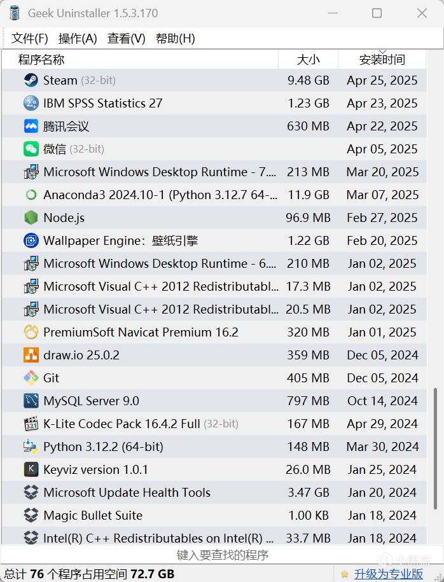Click the Wallpaper Engine icon
444x582 pixels.
pos(31,240)
